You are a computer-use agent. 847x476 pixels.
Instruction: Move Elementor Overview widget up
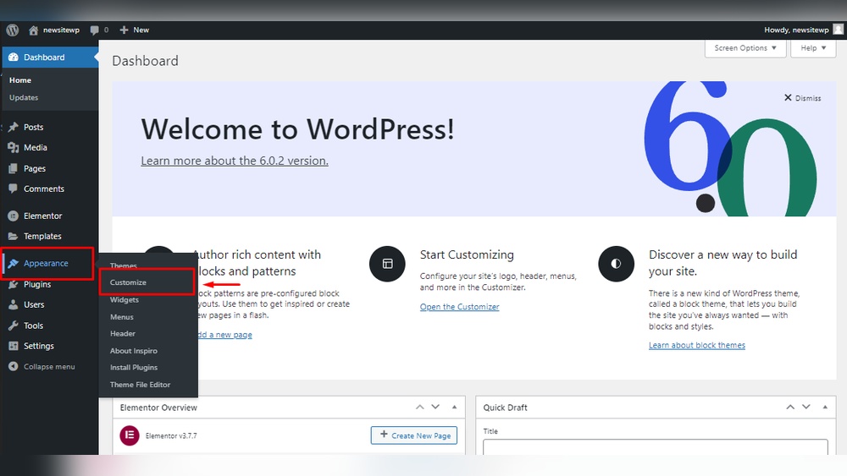[420, 408]
